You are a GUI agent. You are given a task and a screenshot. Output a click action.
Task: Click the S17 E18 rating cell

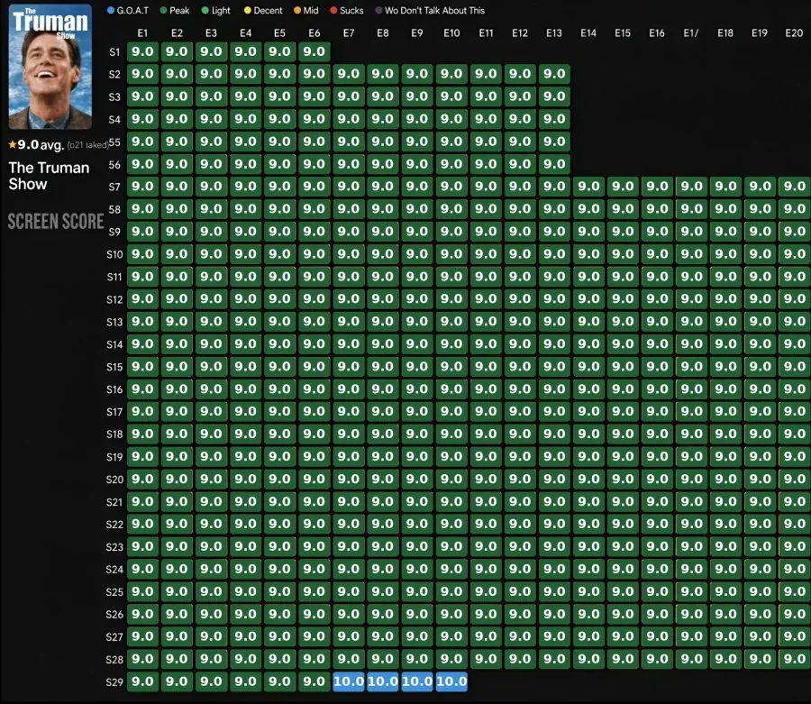click(725, 412)
